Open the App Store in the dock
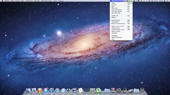This screenshot has width=170, height=95. tap(46, 91)
